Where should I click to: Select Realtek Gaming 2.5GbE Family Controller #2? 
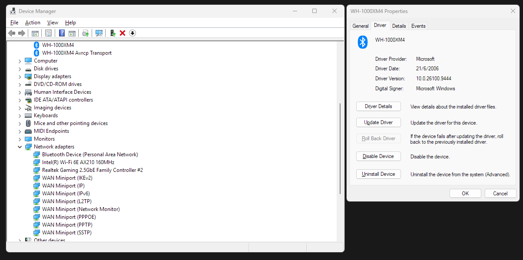point(93,170)
